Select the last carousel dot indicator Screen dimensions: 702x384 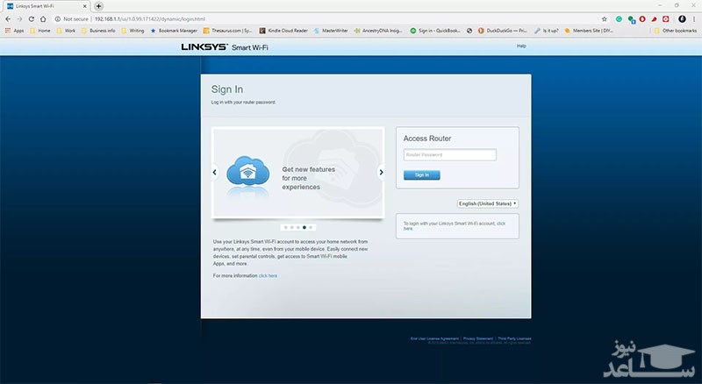pos(311,227)
